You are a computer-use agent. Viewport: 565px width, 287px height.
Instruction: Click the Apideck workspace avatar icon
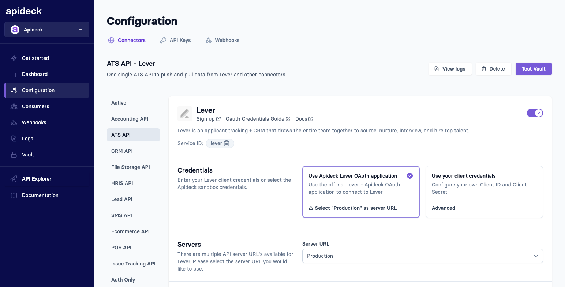coord(15,30)
